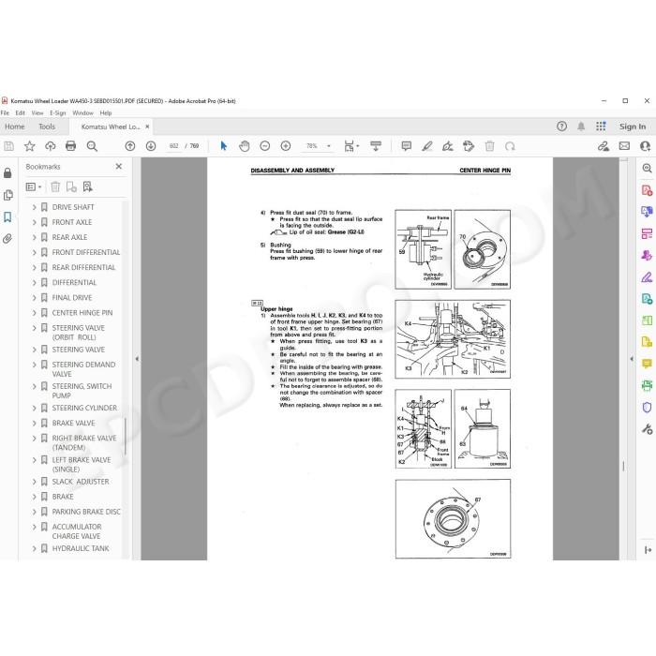Open Help question mark icon
Image resolution: width=656 pixels, height=656 pixels.
(562, 127)
